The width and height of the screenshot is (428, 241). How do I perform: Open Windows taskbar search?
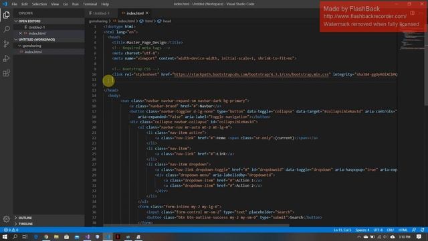point(15,237)
